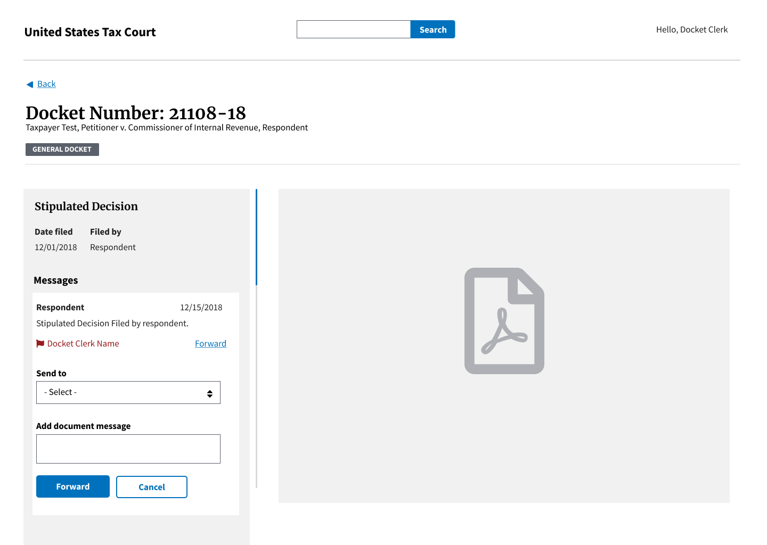Click the search input field

tap(354, 29)
